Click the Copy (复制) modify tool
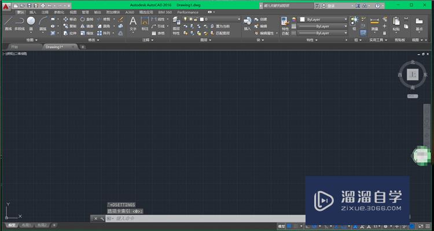Screen dimensions: 434x231 [70, 26]
